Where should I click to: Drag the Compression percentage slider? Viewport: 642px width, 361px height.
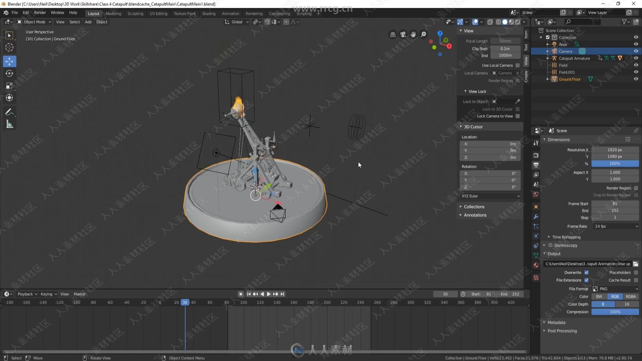point(614,312)
